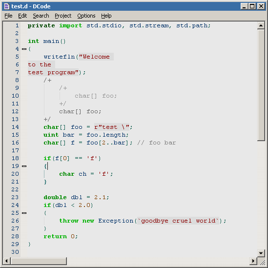
Task: Collapse the fold marker at line 19
Action: [x=24, y=166]
